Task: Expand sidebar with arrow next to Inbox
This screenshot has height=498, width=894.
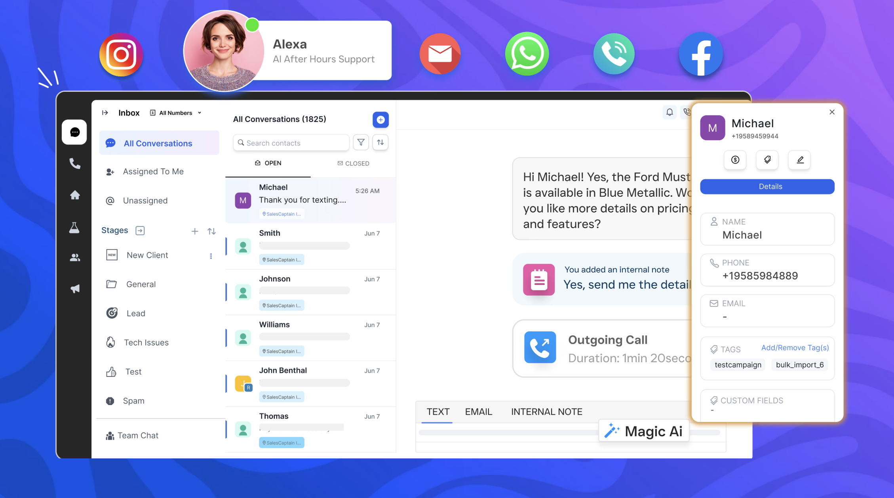Action: click(x=105, y=113)
